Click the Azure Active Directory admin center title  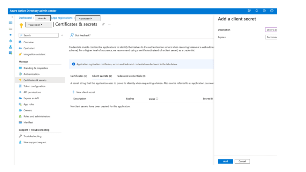(33, 11)
